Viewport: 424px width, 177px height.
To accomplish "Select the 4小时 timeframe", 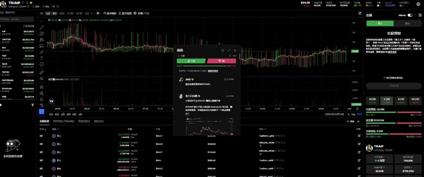I will pyautogui.click(x=79, y=13).
